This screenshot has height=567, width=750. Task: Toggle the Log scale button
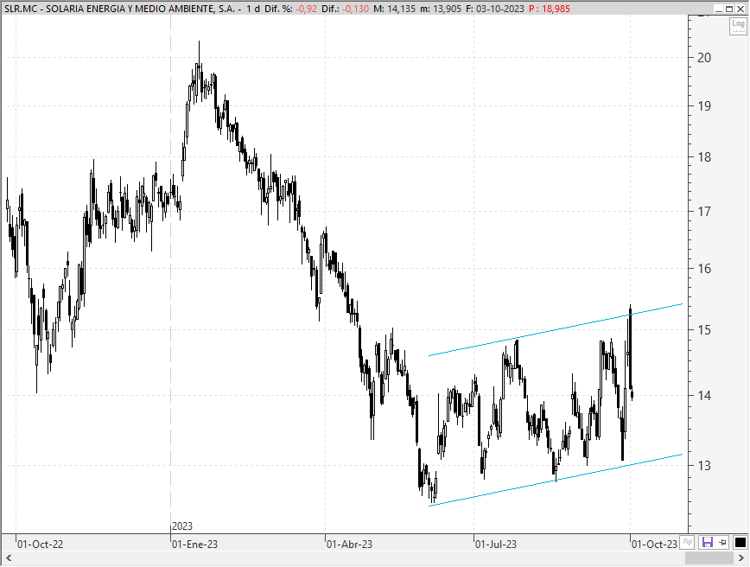[x=738, y=26]
